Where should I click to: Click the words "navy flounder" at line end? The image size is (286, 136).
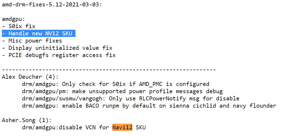[253, 106]
